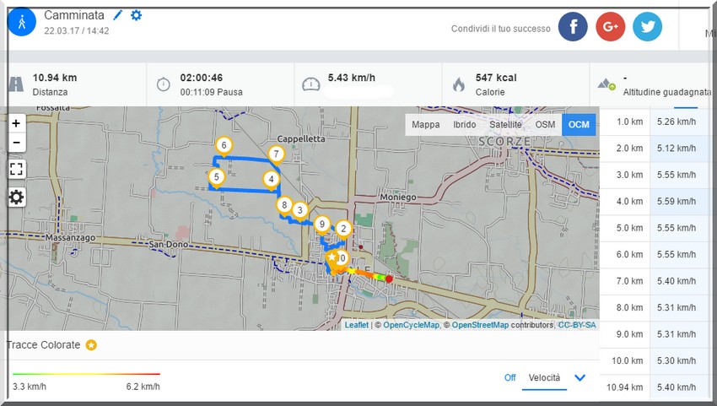Click the 10.94 km Distanza value
717x406 pixels.
pos(55,78)
